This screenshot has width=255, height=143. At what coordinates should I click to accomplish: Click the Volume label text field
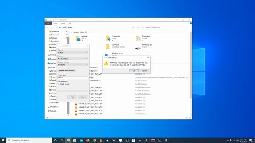73,78
